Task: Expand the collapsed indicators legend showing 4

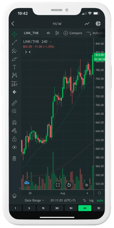Action: coord(28,52)
